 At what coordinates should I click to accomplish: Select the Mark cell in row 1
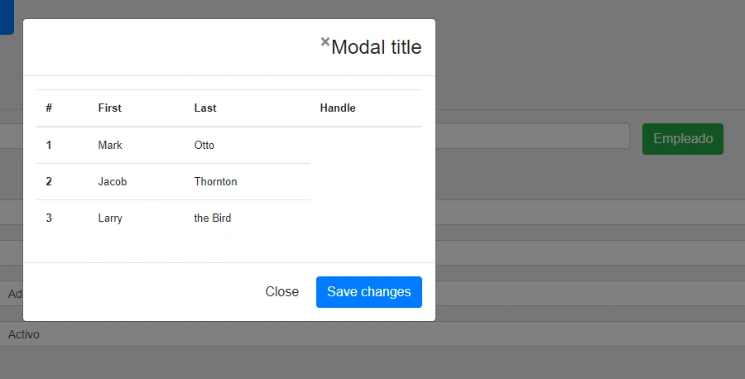110,145
